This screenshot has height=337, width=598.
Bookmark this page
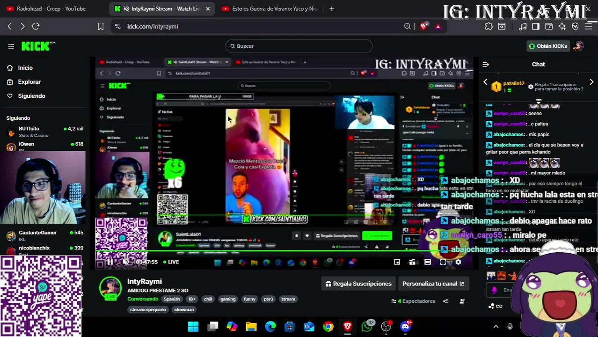tap(100, 27)
